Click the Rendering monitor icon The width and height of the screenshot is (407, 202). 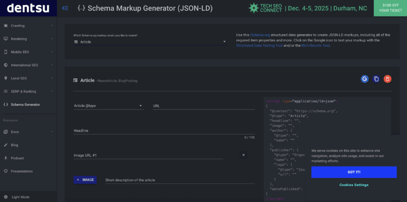[6, 39]
